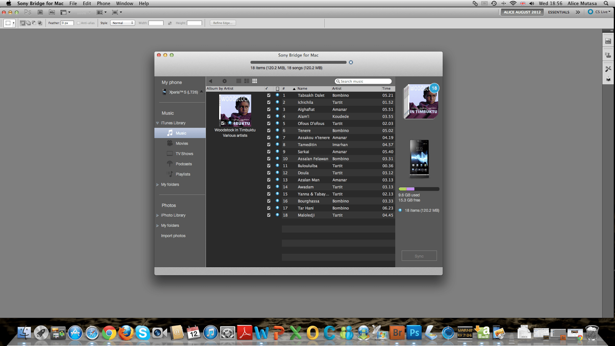Open the Screen Mode dropdown

tap(116, 12)
